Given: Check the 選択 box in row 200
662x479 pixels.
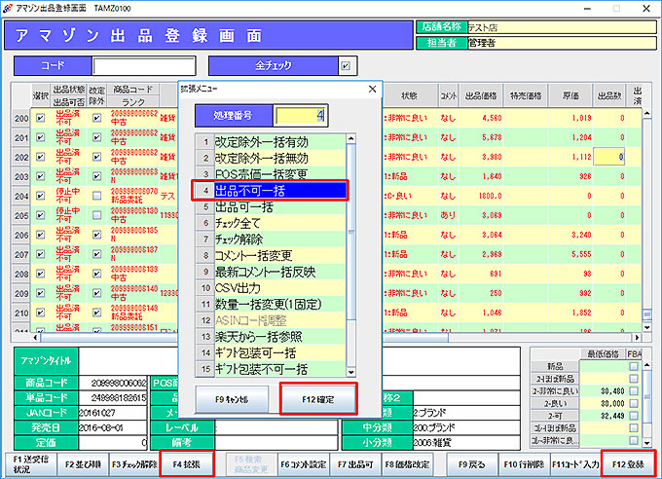Looking at the screenshot, I should tap(40, 119).
